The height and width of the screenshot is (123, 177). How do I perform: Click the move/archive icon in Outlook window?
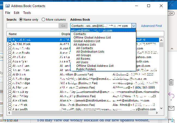(171, 121)
